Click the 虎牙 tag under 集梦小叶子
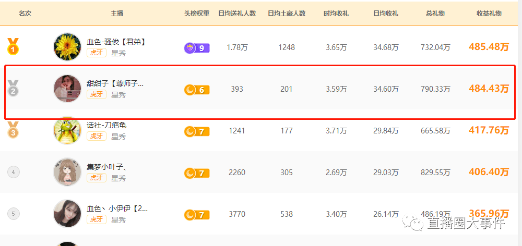 click(97, 178)
